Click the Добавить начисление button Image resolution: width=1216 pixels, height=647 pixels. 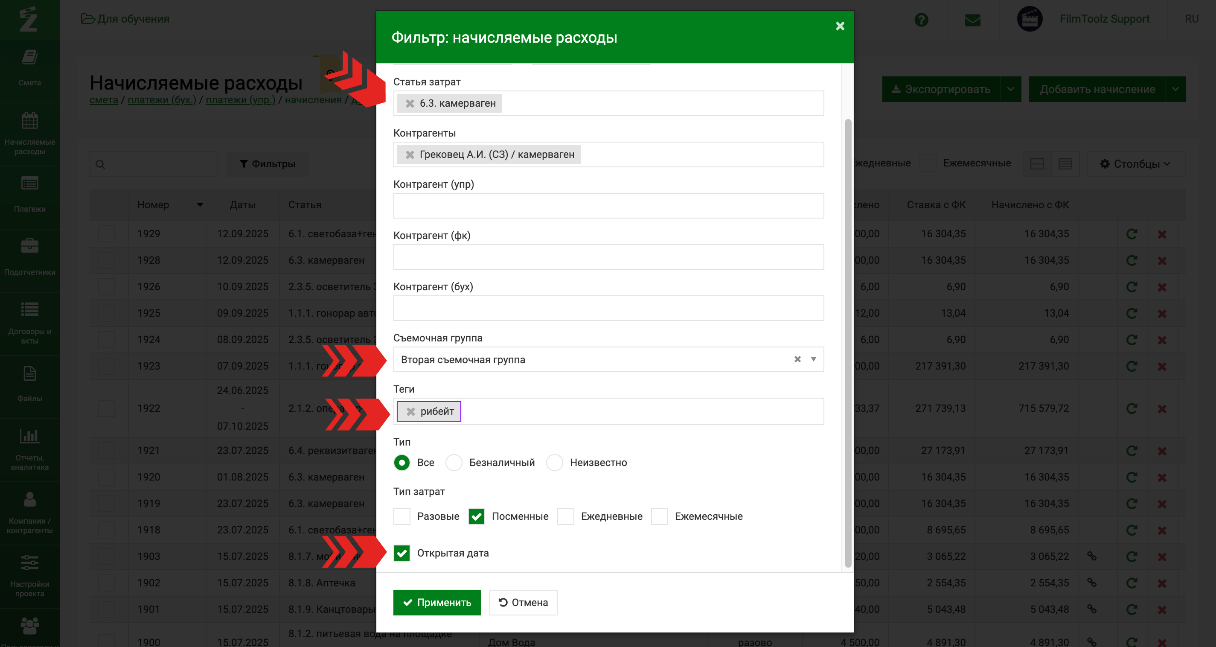coord(1097,89)
